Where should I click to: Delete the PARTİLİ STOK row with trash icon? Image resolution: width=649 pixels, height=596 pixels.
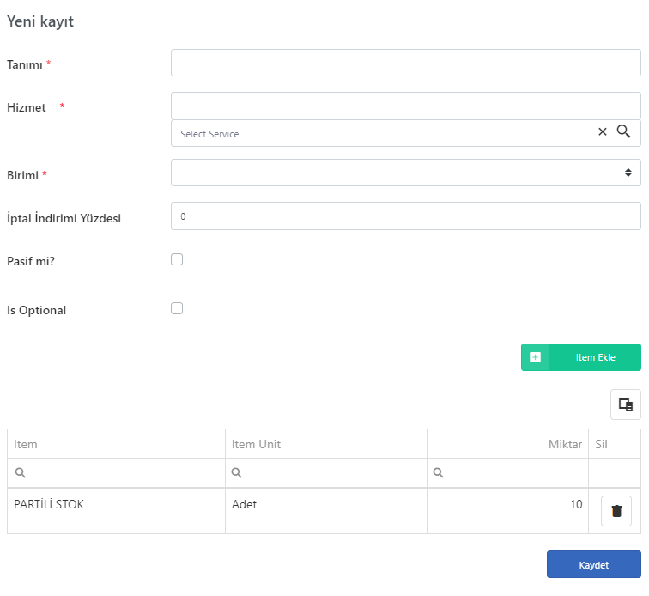[616, 511]
